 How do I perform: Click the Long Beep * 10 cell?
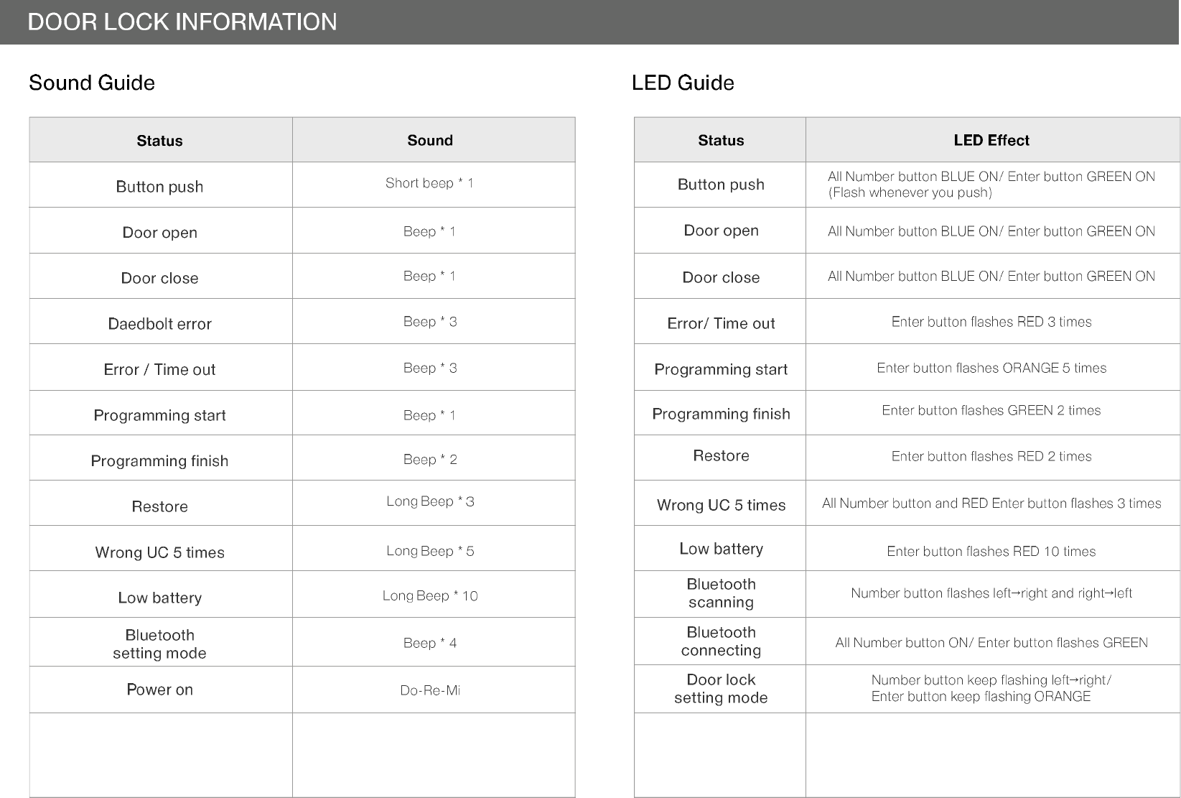coord(430,595)
